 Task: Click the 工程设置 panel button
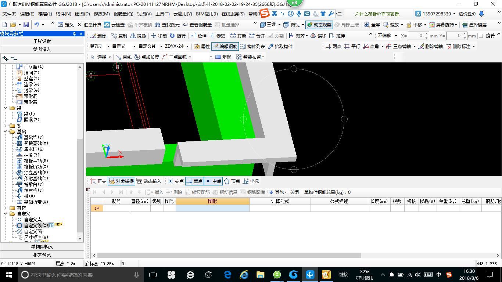(42, 41)
